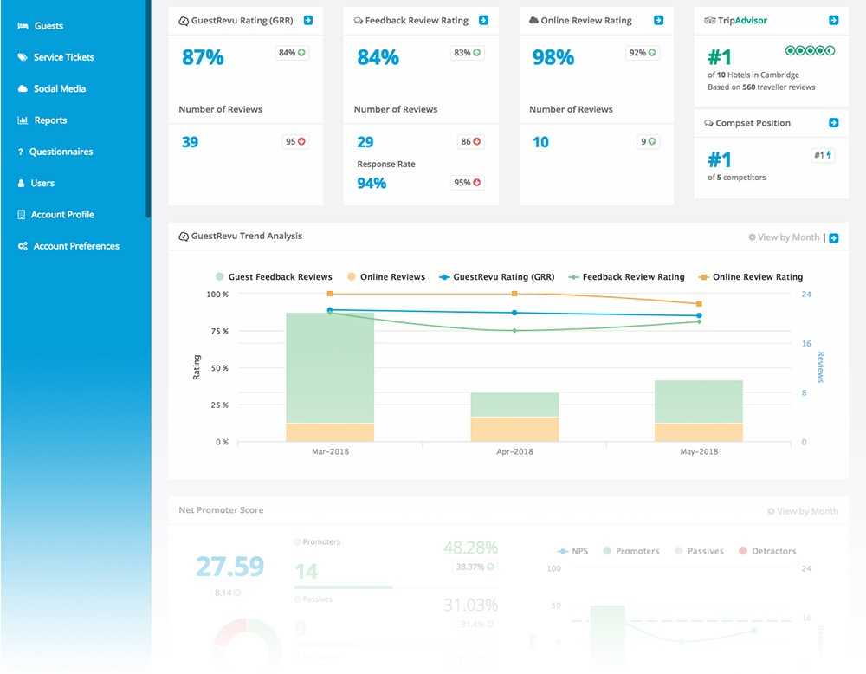The height and width of the screenshot is (674, 866).
Task: Click the TripAdvisor card arrow icon
Action: 833,20
